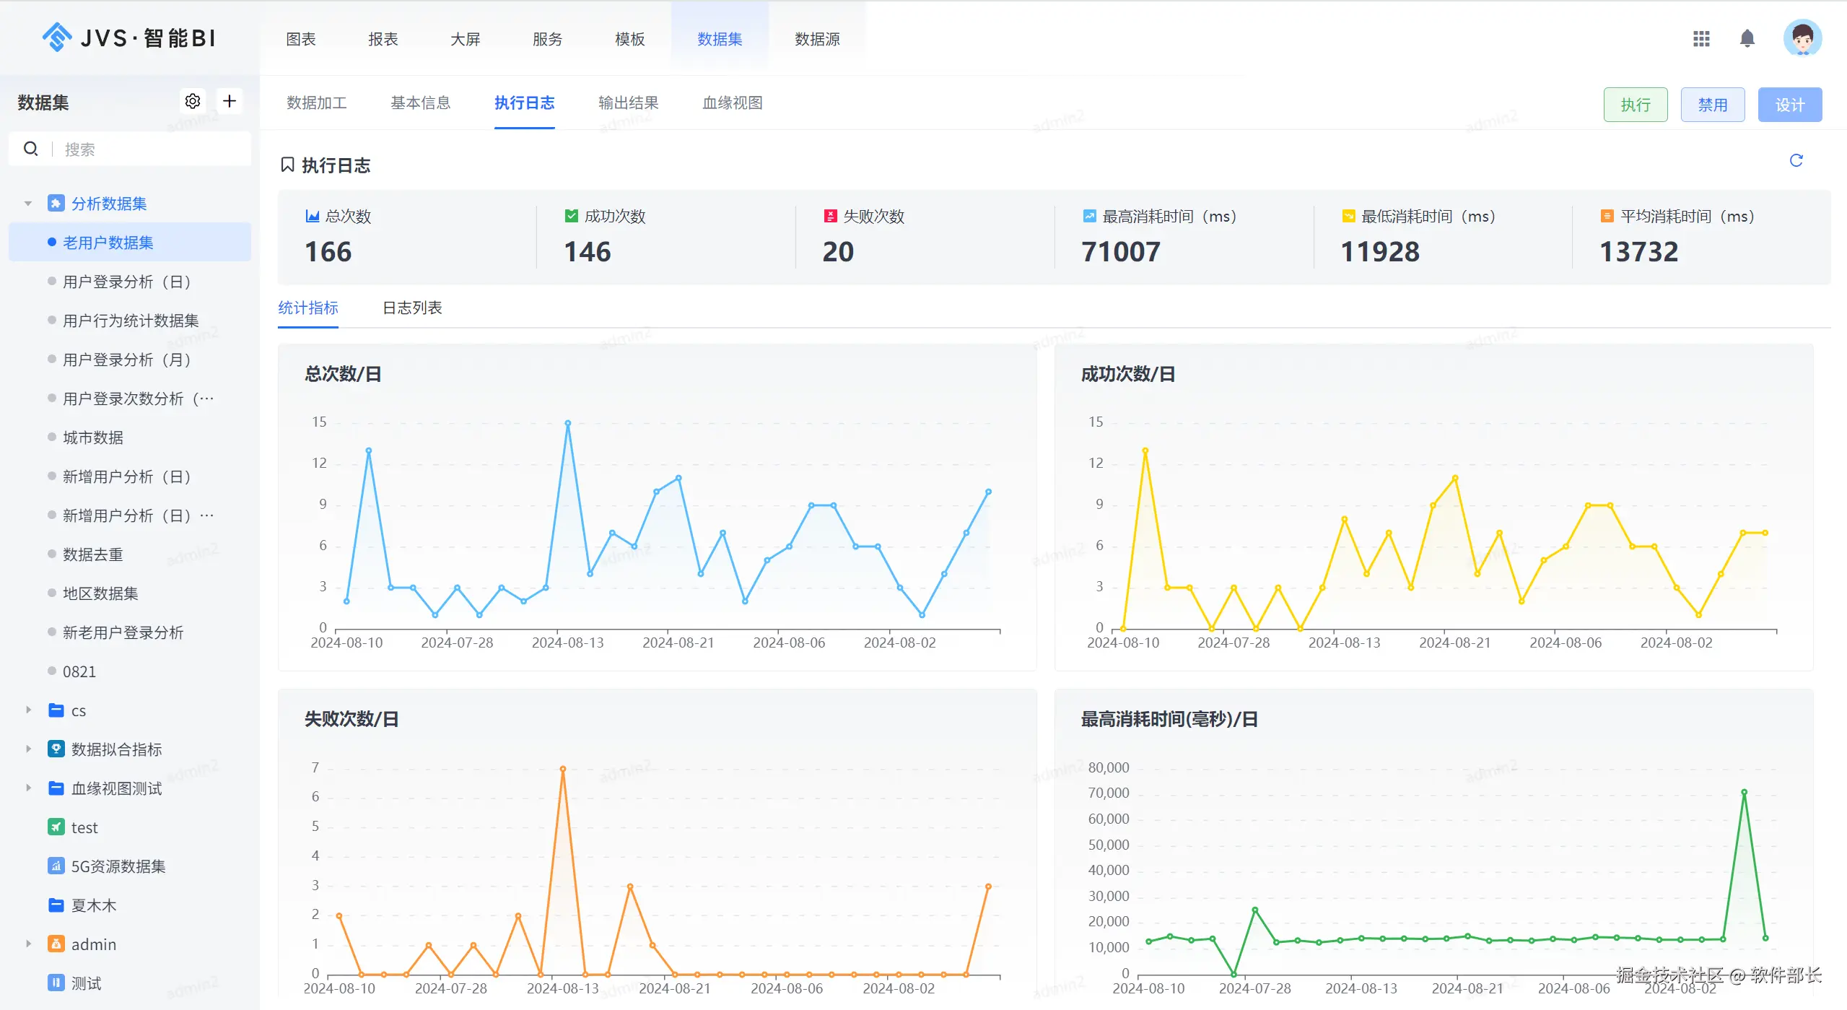The height and width of the screenshot is (1010, 1847).
Task: Select 用户行为统计数据集 in the tree
Action: [131, 321]
